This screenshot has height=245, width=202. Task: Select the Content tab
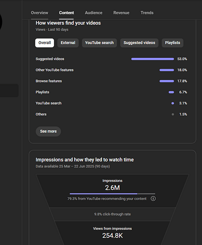pyautogui.click(x=66, y=13)
